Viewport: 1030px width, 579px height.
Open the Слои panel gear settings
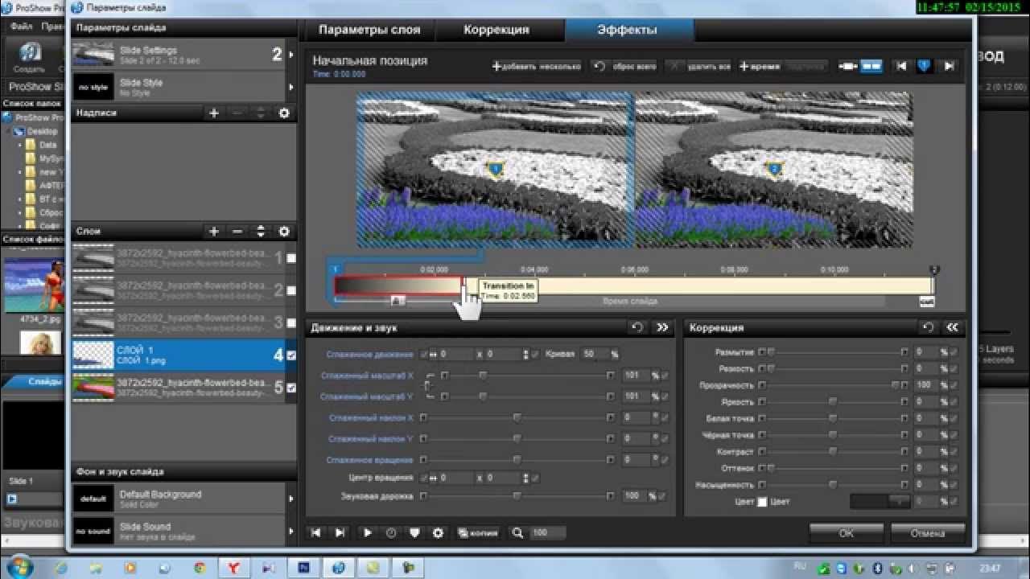pyautogui.click(x=284, y=232)
